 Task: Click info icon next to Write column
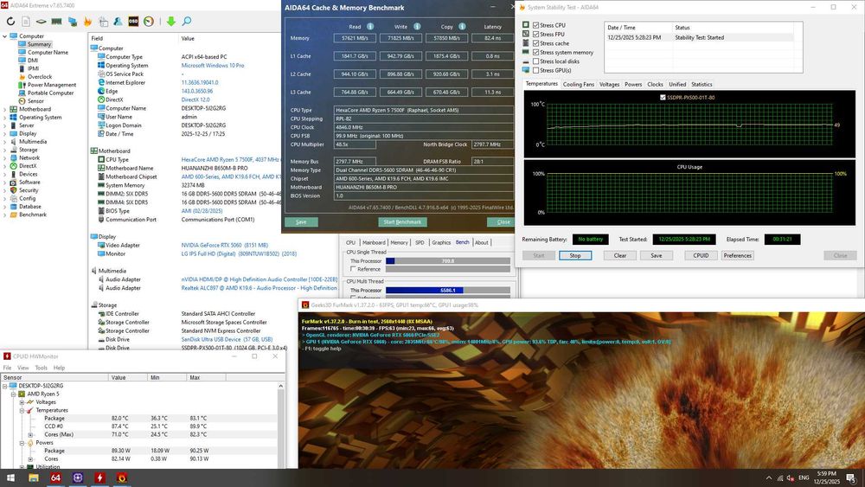pos(417,27)
